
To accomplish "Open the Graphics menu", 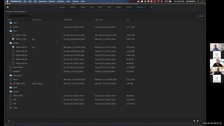I will [61, 1].
